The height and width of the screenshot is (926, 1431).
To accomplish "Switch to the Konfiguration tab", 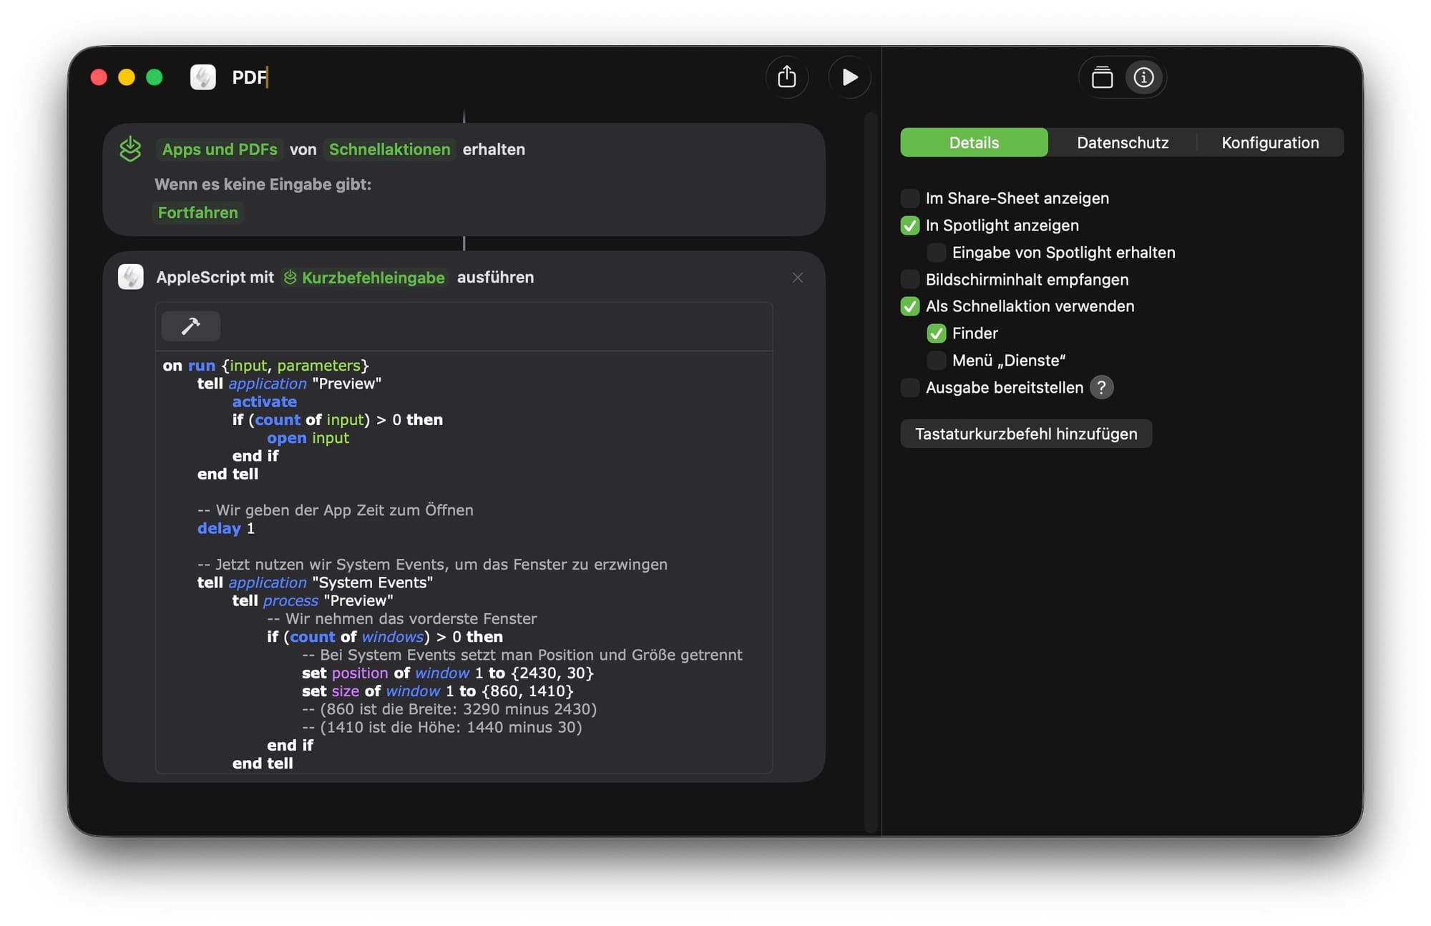I will 1269,142.
